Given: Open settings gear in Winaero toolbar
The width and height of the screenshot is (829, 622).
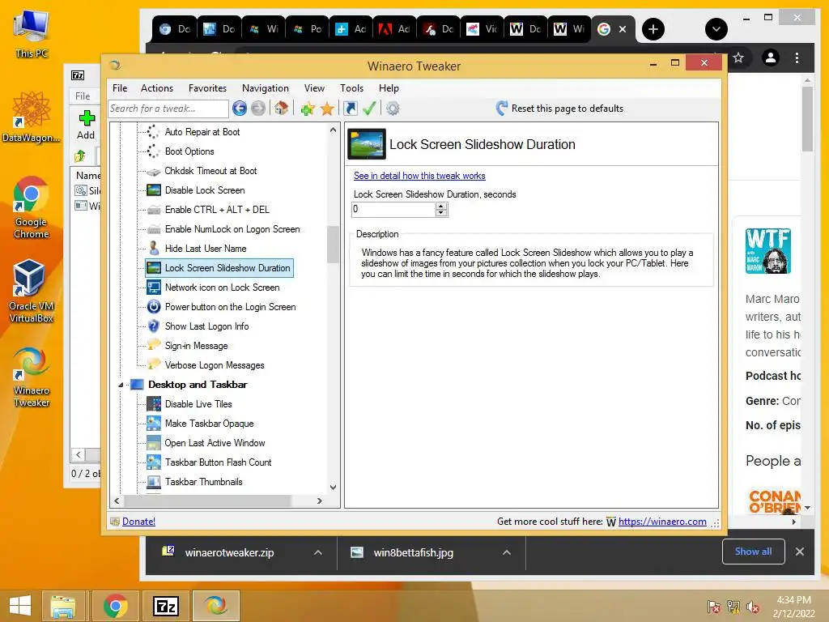Looking at the screenshot, I should (393, 109).
